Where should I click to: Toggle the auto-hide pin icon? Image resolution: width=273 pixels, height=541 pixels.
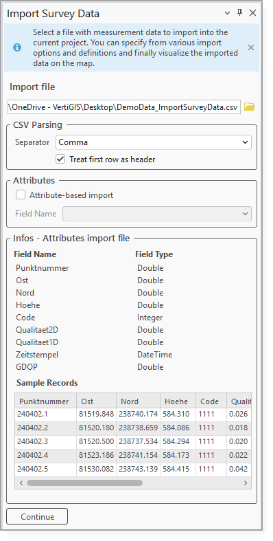240,13
